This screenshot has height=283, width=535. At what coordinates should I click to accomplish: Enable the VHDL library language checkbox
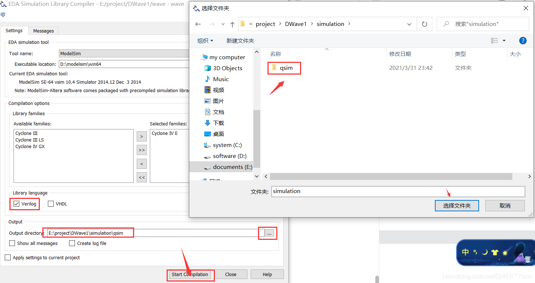tap(51, 204)
